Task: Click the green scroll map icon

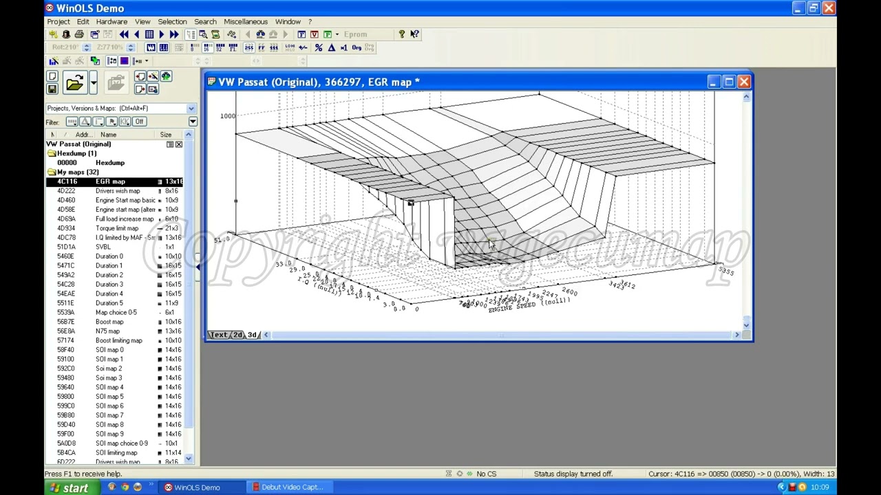Action: 215,34
